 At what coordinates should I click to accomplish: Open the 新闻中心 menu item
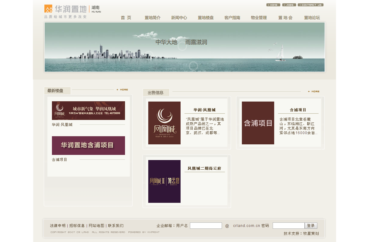pos(179,17)
